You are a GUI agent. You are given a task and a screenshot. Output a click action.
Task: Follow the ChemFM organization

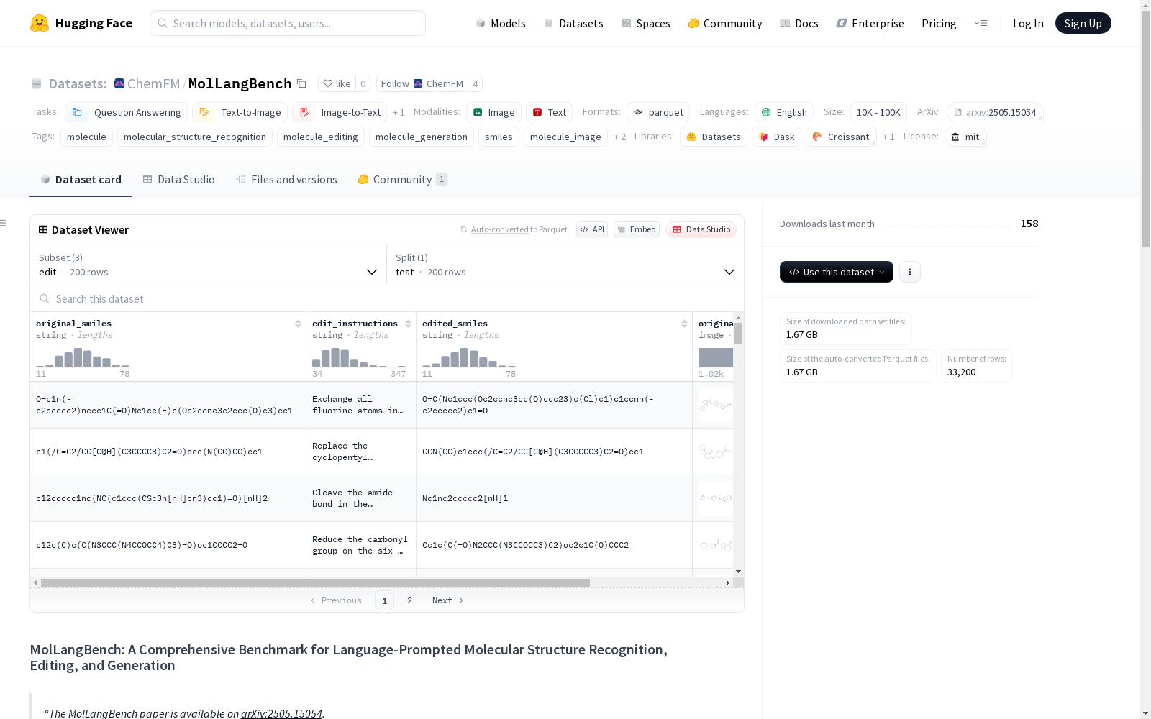point(422,83)
